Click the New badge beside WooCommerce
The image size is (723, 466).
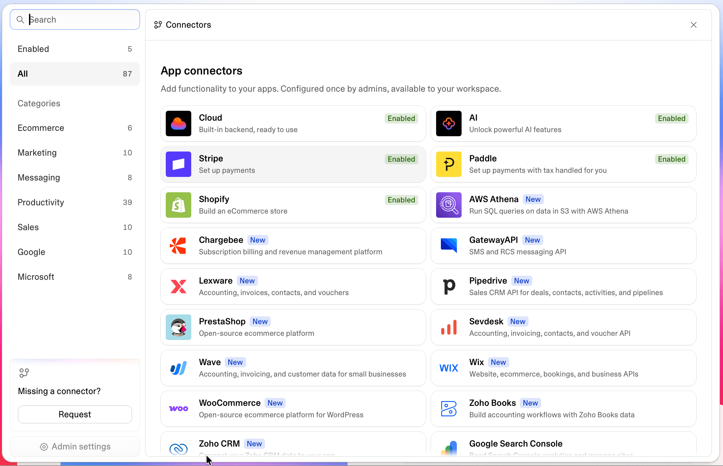pyautogui.click(x=275, y=403)
